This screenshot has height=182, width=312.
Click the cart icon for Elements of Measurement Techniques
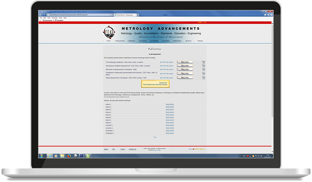[x=203, y=70]
